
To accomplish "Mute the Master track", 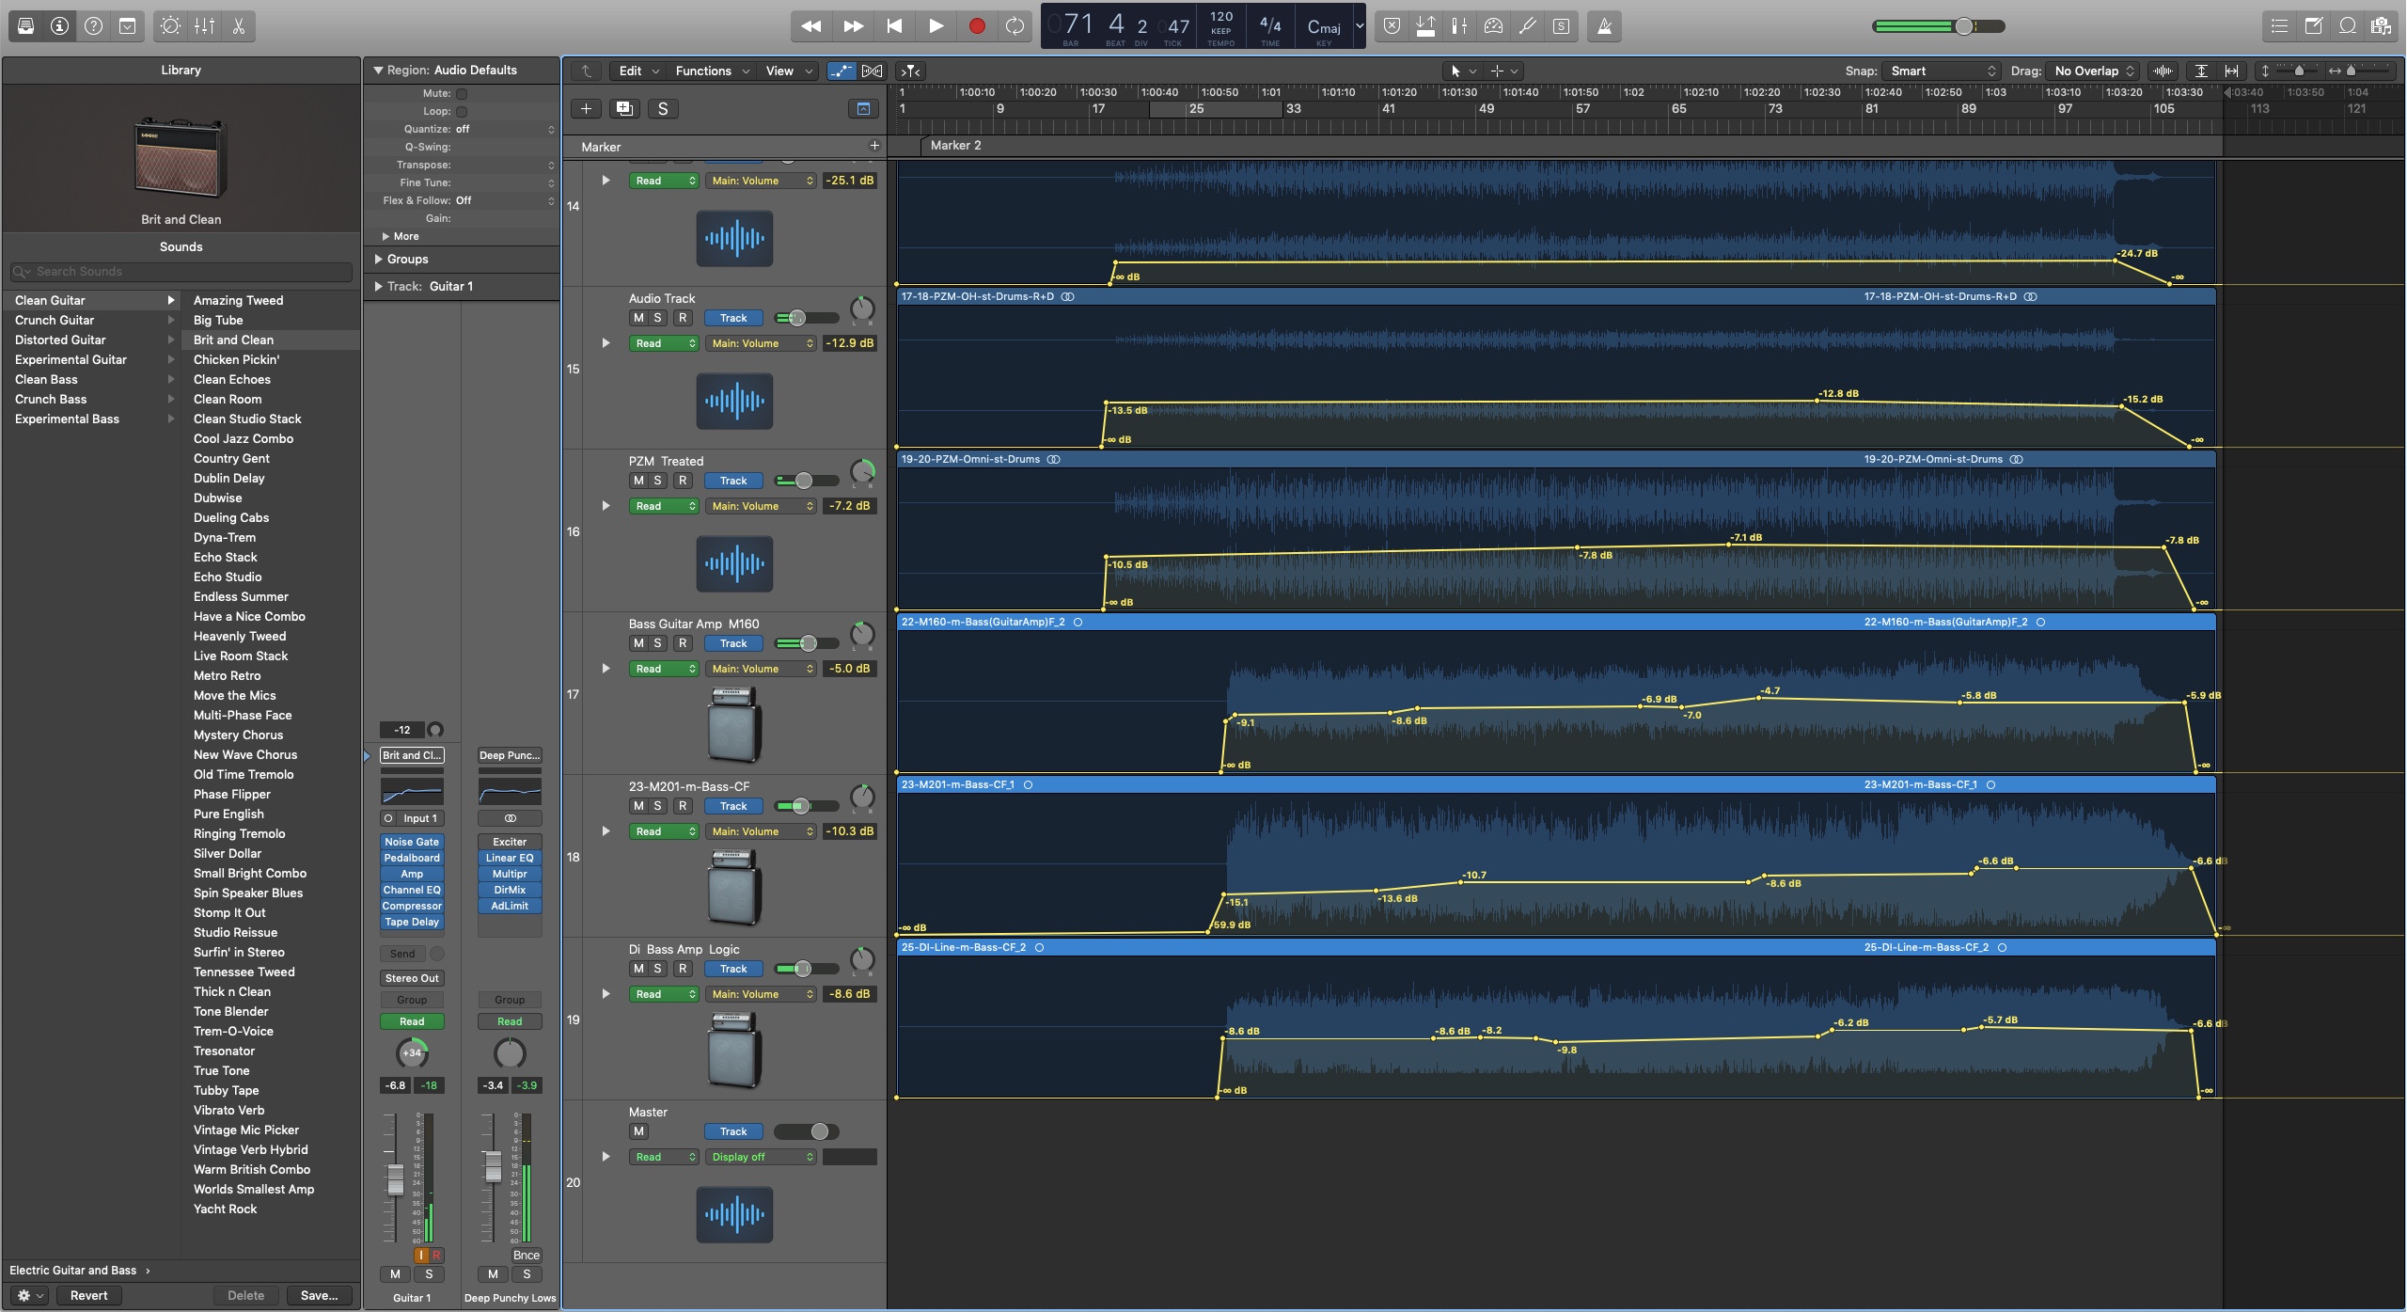I will click(638, 1131).
